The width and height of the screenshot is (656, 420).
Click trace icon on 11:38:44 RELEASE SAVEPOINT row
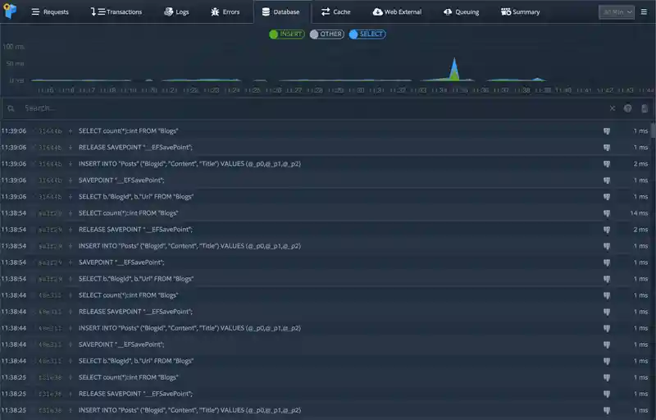[x=607, y=312]
